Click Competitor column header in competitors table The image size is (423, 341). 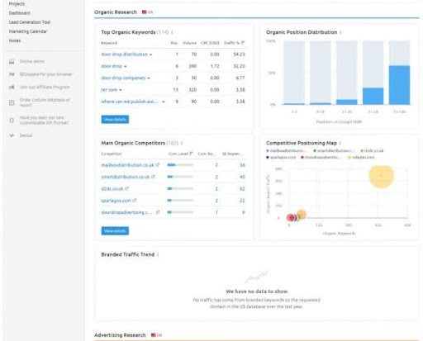click(x=112, y=154)
